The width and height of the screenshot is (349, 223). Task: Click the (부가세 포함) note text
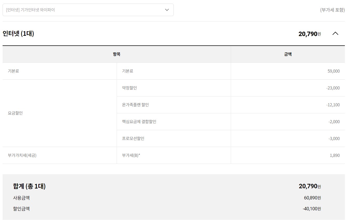(x=332, y=10)
